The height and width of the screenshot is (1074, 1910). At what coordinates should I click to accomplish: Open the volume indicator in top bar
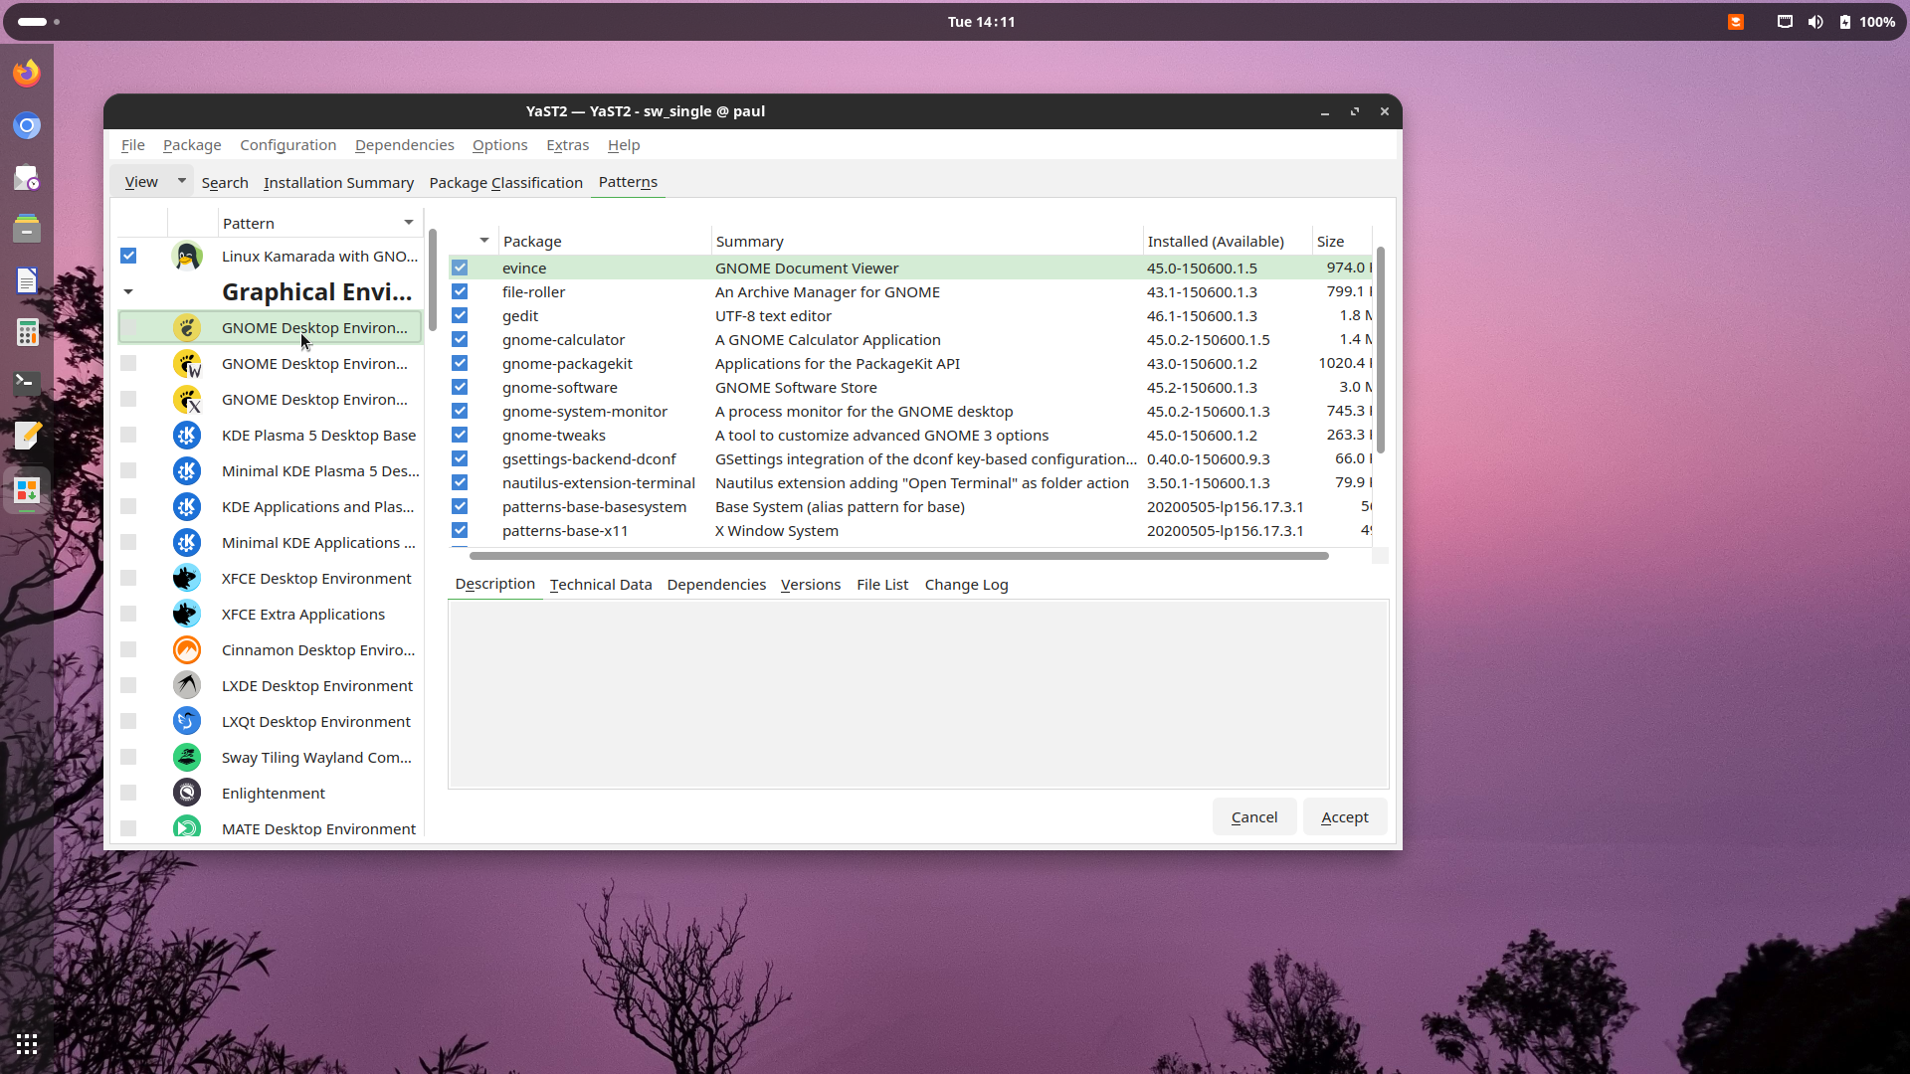1815,22
